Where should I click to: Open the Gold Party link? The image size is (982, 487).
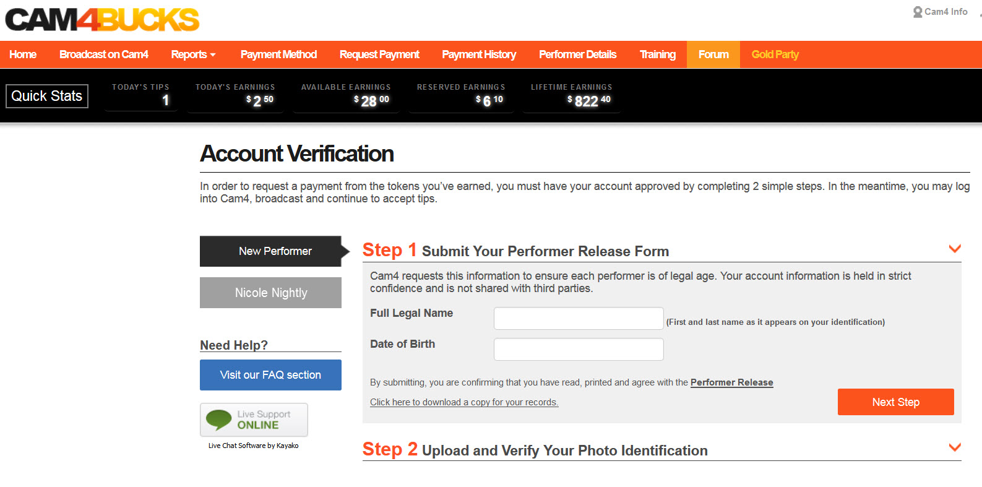pyautogui.click(x=775, y=54)
